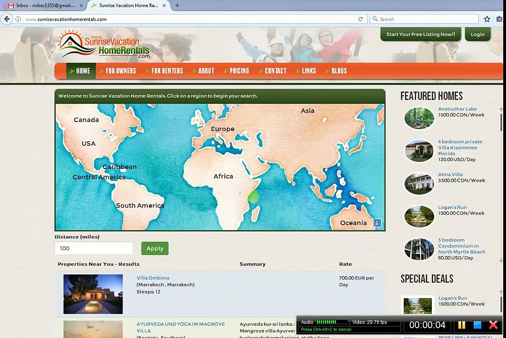The width and height of the screenshot is (506, 338).
Task: Pause the screen recording
Action: pyautogui.click(x=461, y=325)
